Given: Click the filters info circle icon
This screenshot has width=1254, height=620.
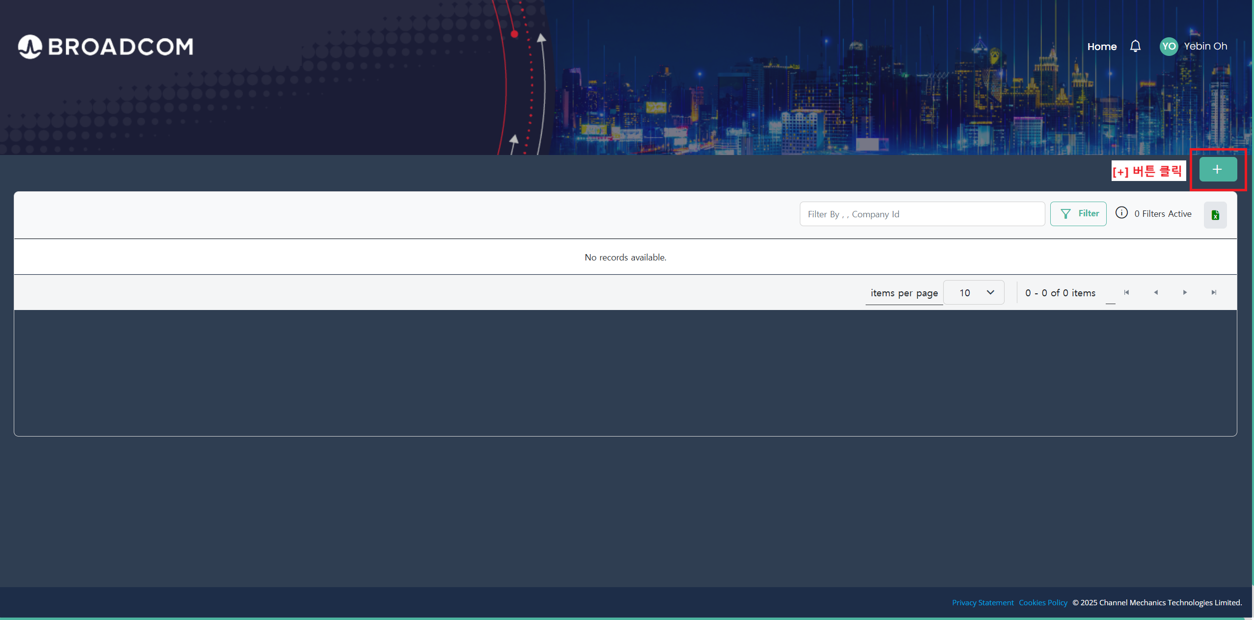Looking at the screenshot, I should coord(1121,213).
